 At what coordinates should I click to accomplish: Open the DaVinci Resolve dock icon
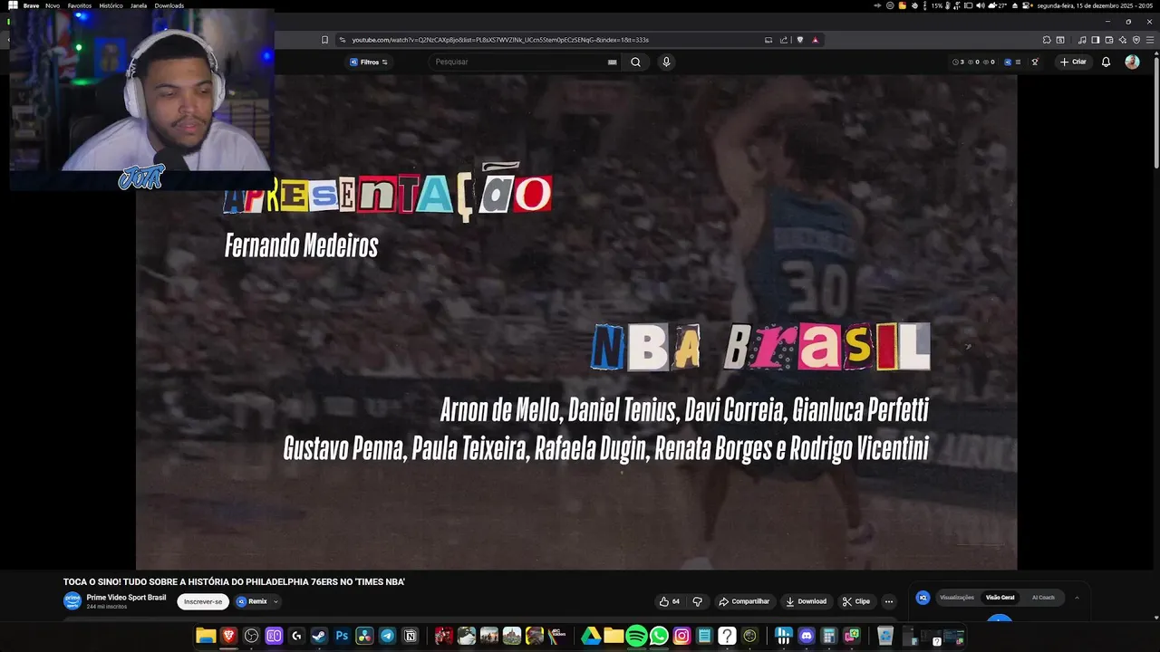coord(364,636)
